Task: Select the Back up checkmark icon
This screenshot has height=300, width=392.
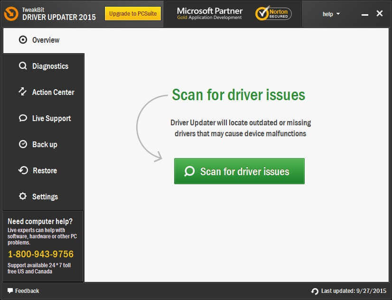Action: pos(22,144)
